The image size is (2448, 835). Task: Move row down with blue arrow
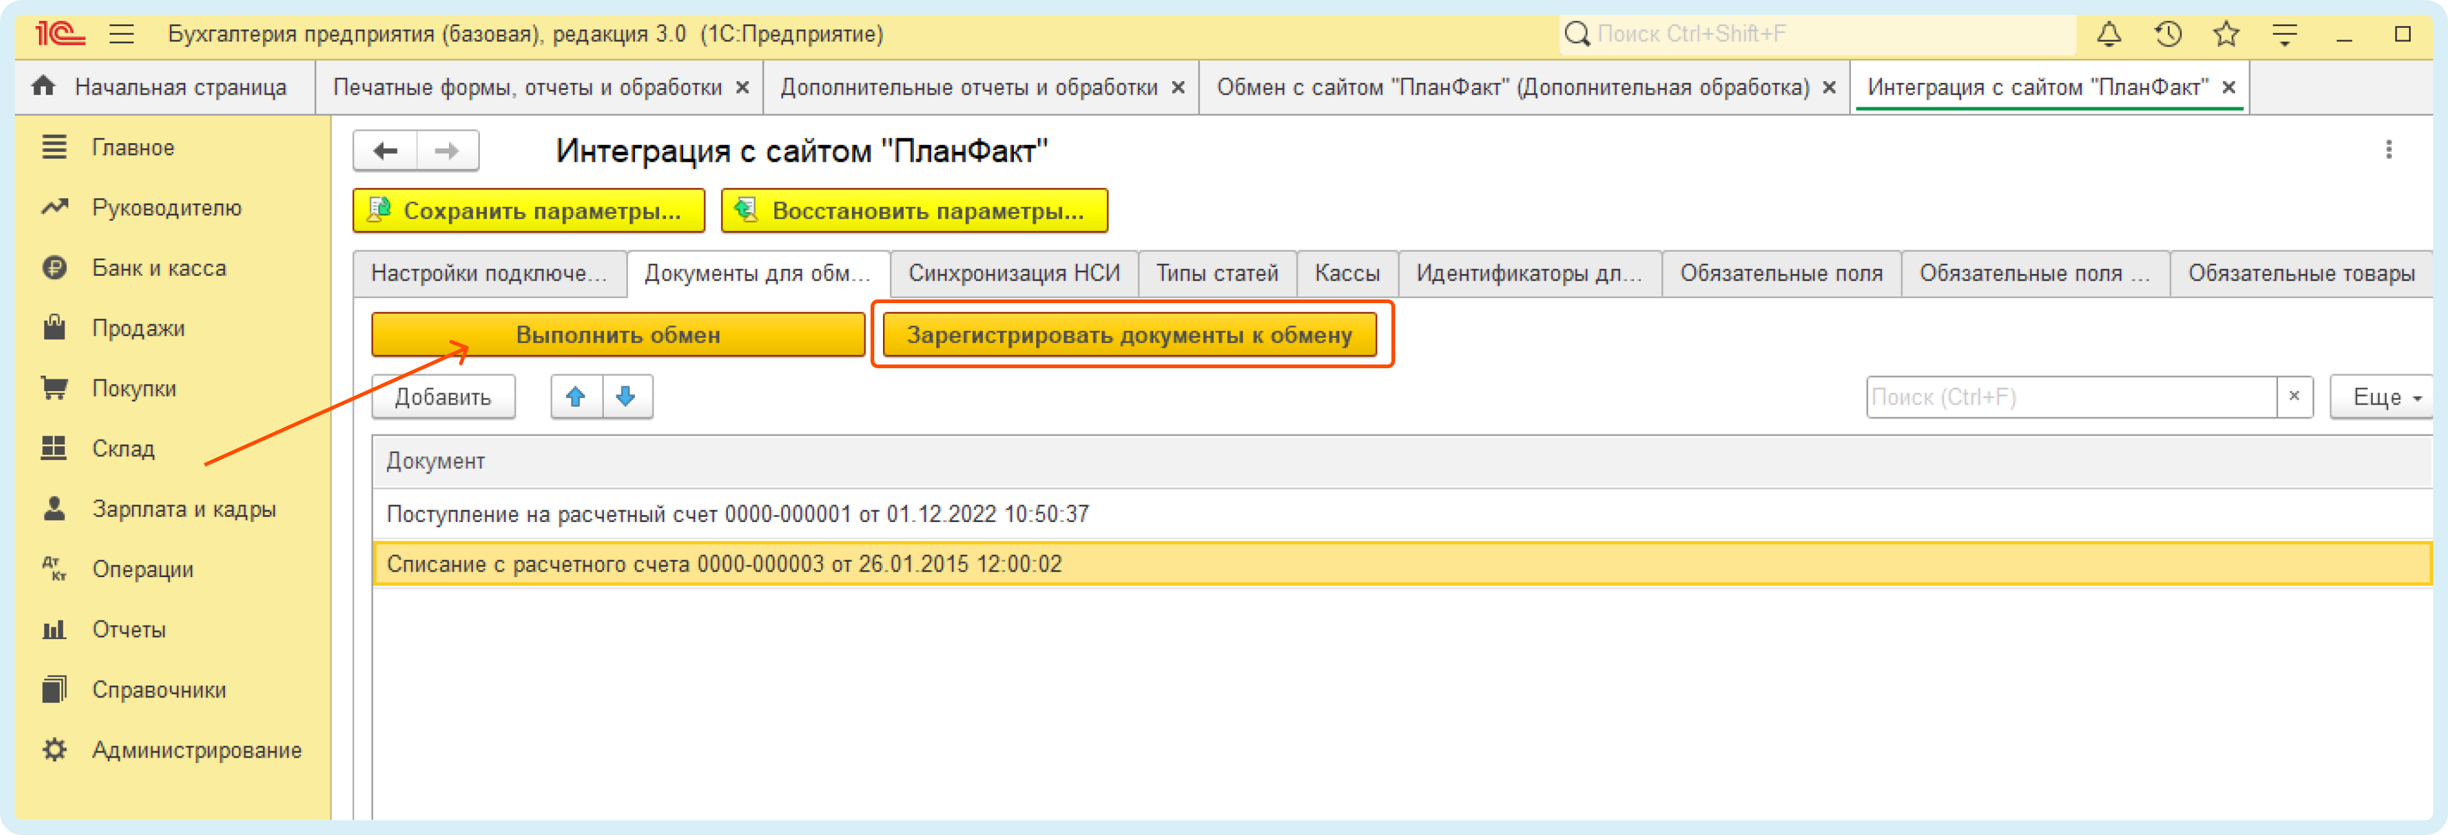626,397
